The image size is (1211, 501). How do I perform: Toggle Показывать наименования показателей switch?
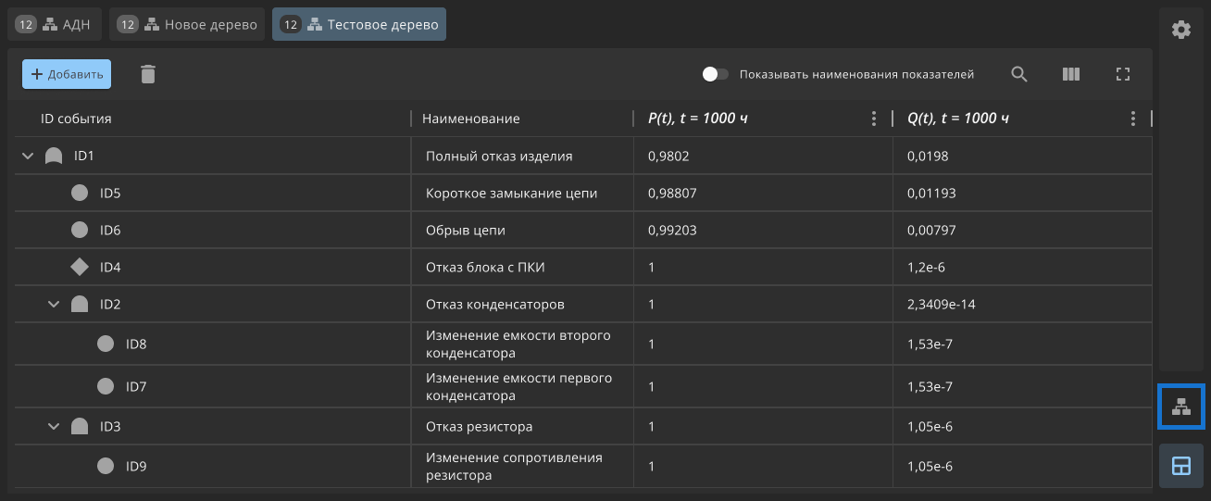click(x=715, y=74)
